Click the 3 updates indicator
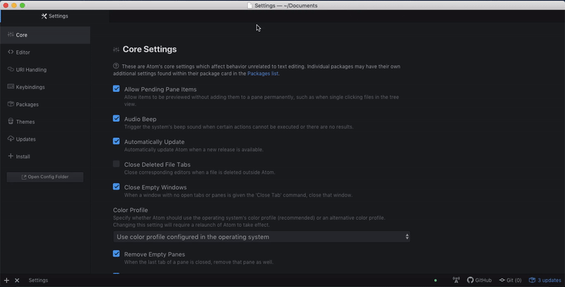The image size is (565, 287). click(x=545, y=280)
